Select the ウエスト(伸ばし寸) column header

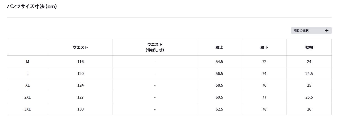[x=155, y=47]
